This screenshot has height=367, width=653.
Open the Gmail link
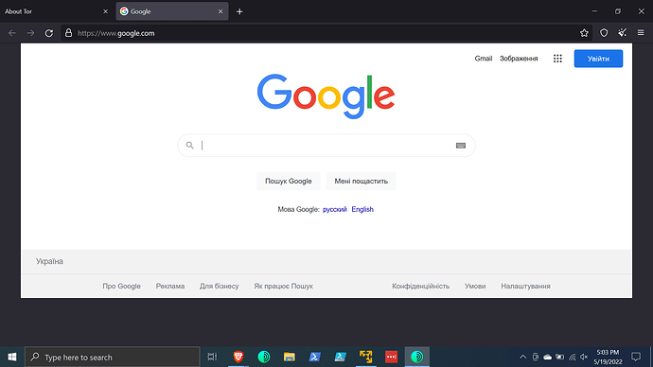point(483,59)
